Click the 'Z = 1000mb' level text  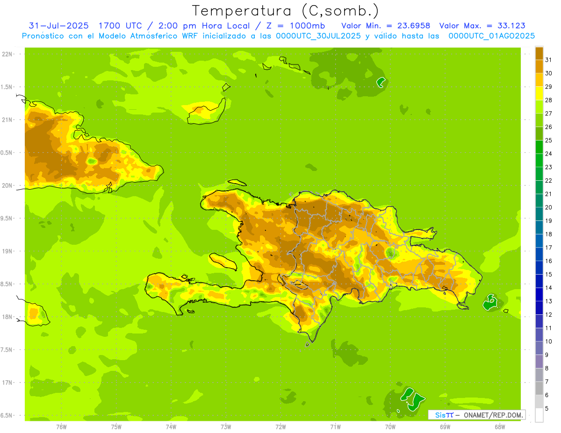(296, 26)
